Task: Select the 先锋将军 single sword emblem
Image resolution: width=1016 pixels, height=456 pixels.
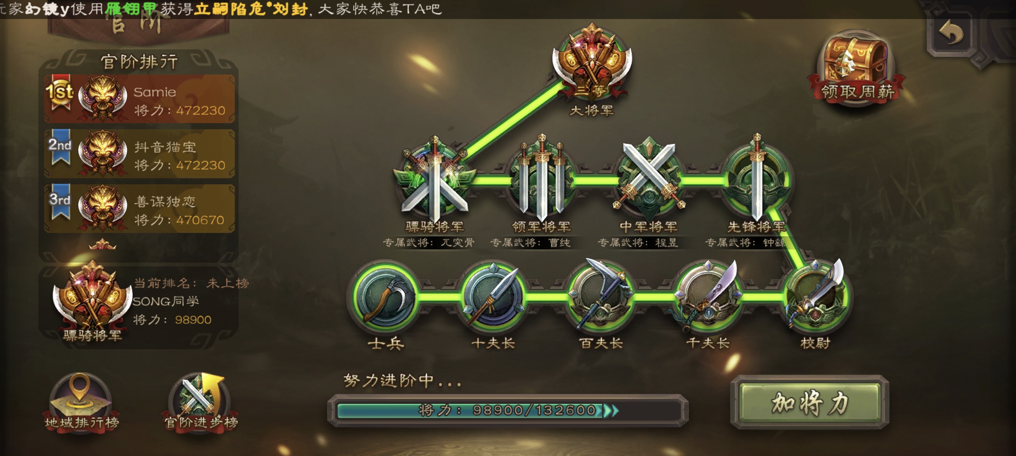Action: (756, 178)
